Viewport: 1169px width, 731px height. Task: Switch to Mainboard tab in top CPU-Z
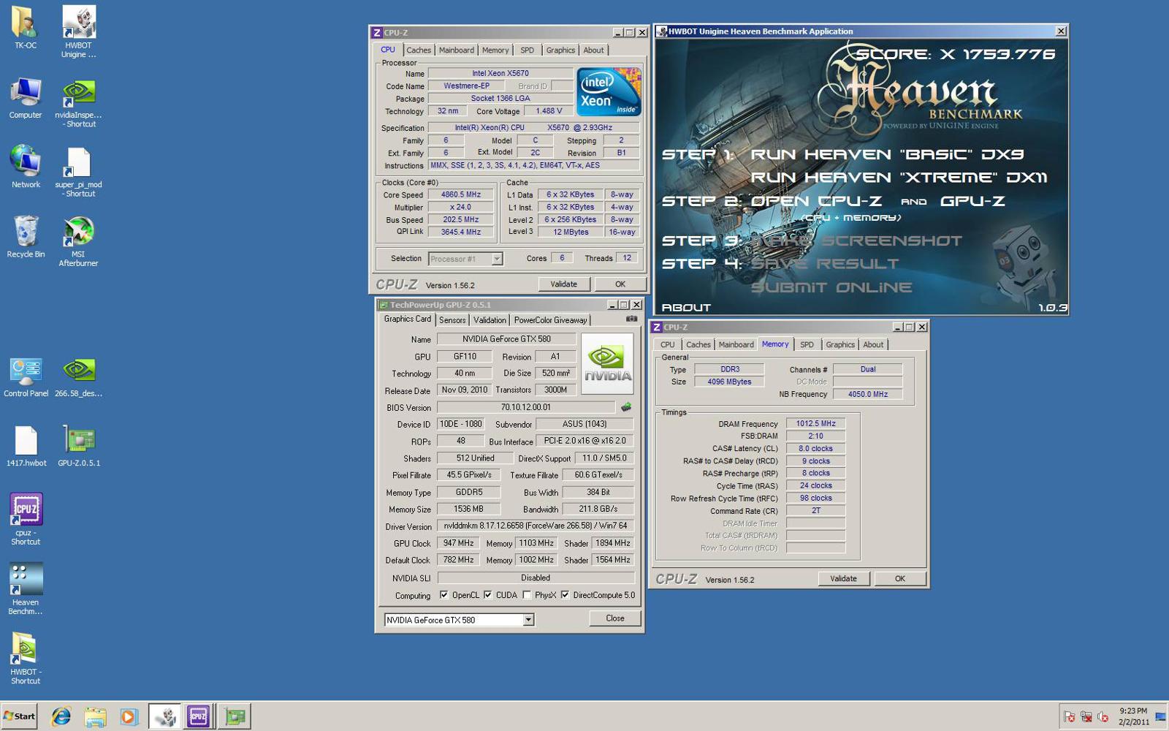[x=457, y=50]
